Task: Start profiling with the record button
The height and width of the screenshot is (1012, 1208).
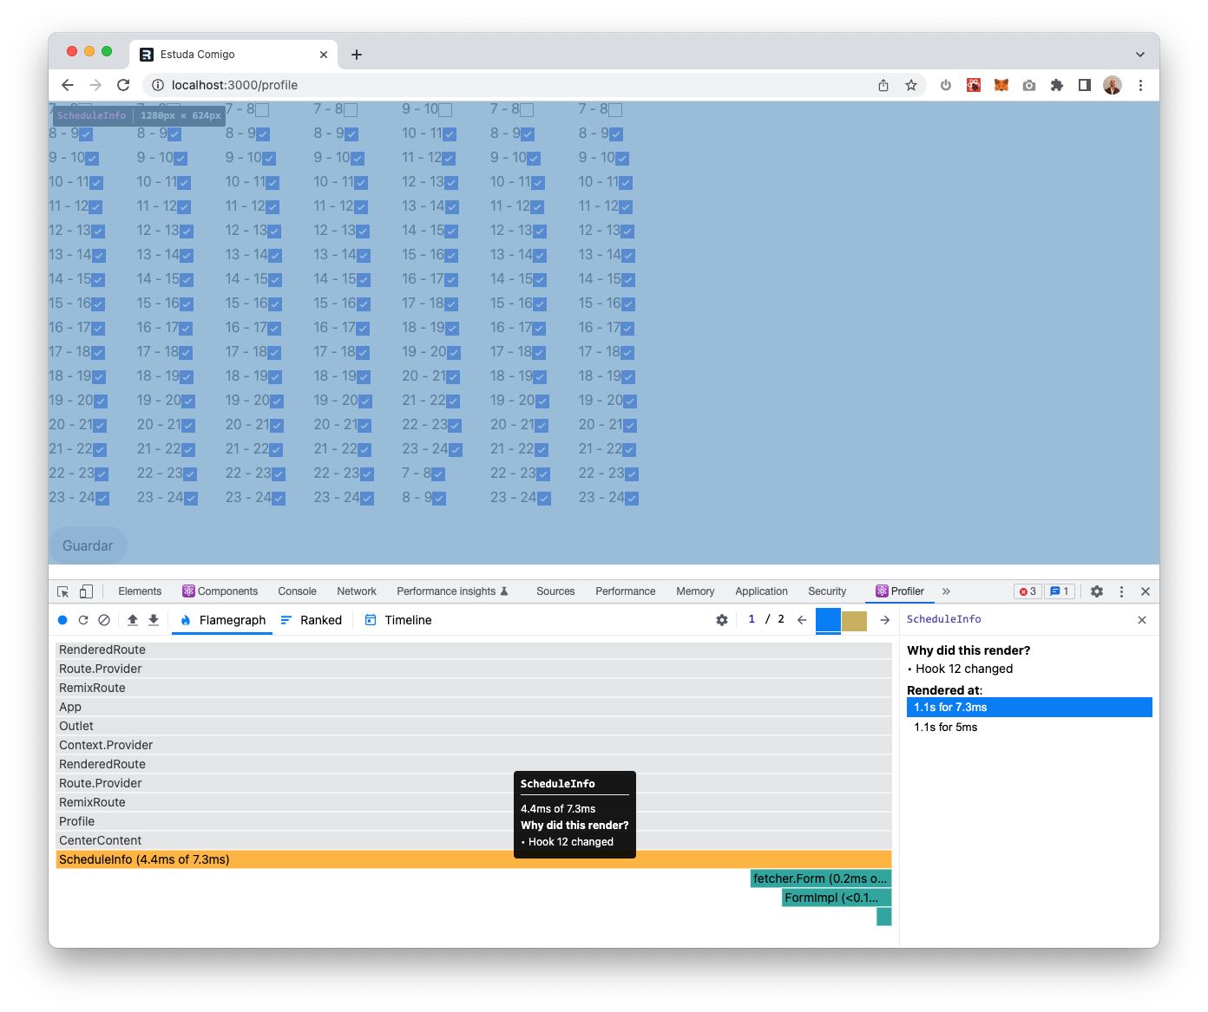Action: (x=62, y=620)
